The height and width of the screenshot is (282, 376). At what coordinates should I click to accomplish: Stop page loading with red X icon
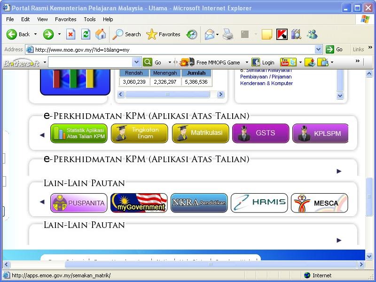tap(70, 34)
